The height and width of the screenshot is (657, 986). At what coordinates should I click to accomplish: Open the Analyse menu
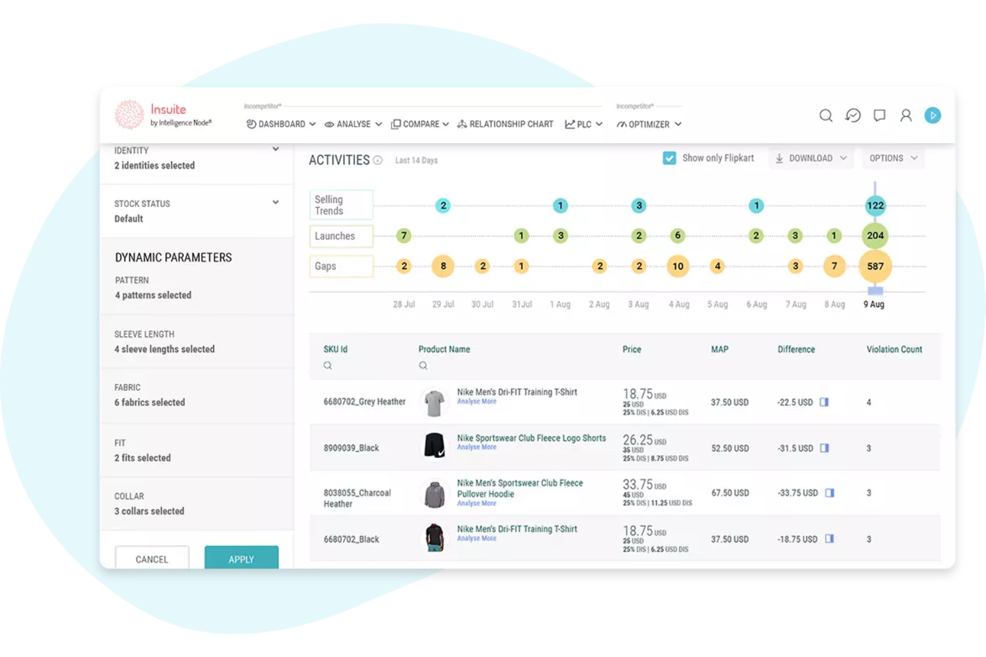click(353, 124)
